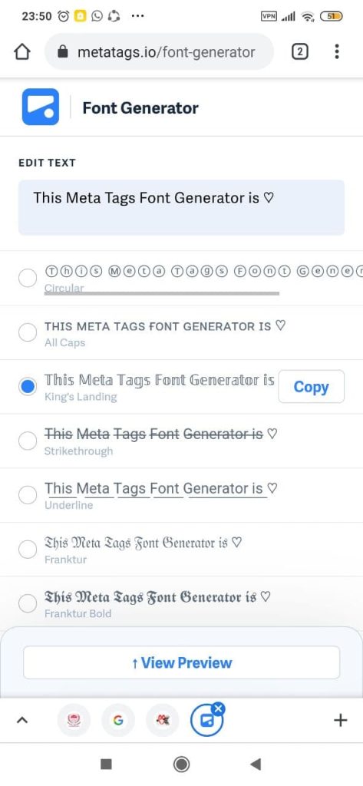
Task: Click the horizontal scrollbar under Circular text
Action: (x=161, y=293)
